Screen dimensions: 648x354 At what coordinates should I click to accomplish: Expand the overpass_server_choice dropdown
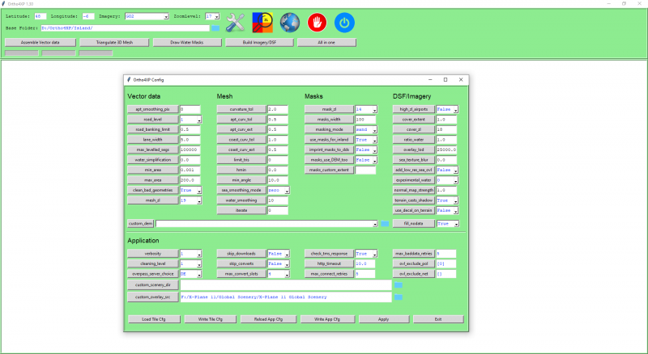(199, 274)
